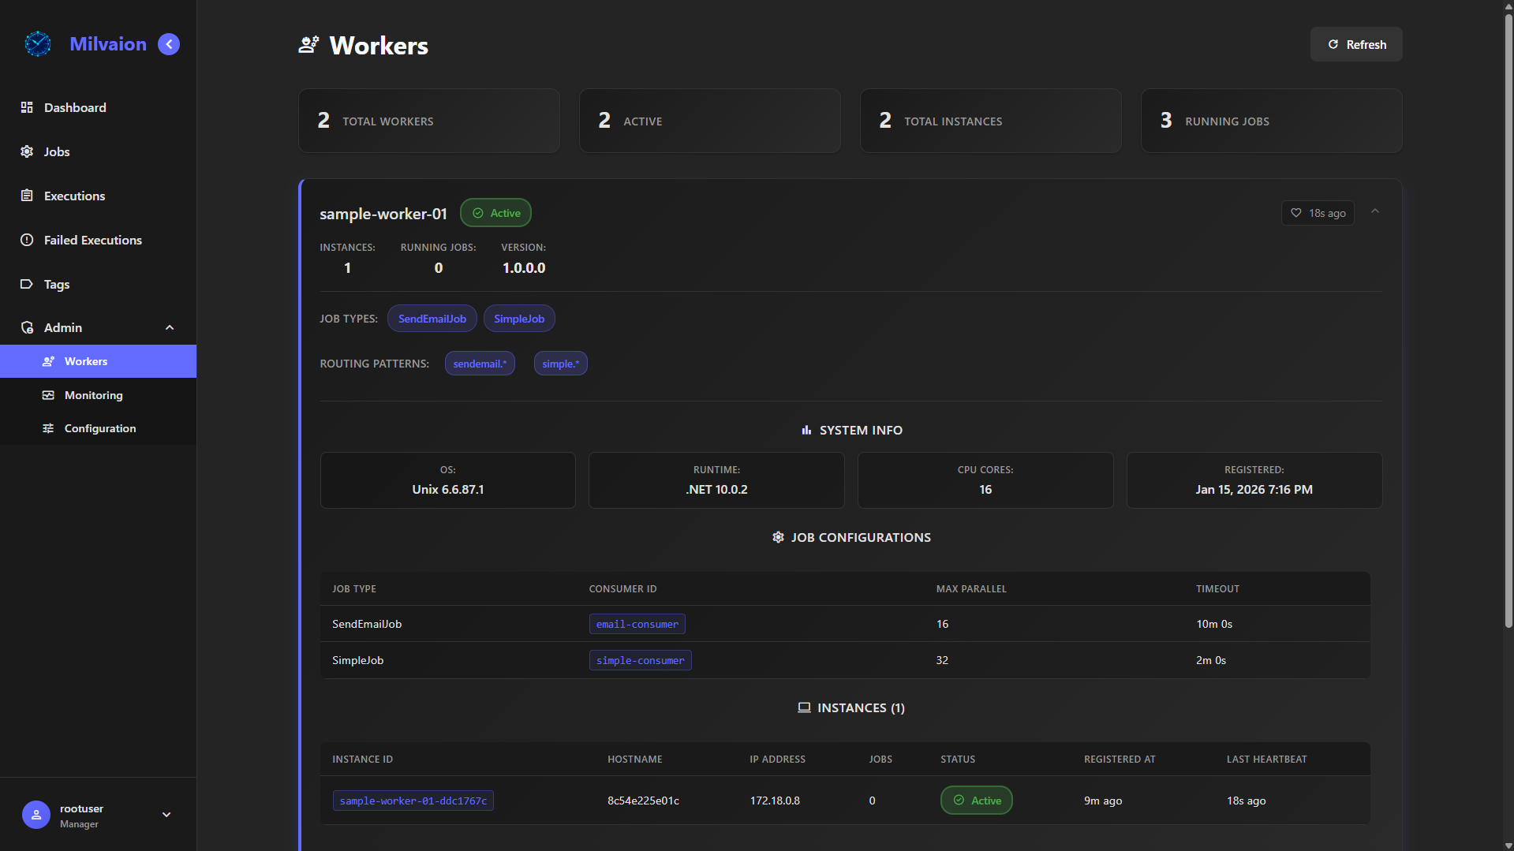The image size is (1514, 851).
Task: Collapse the sidebar with the arrow button
Action: [168, 44]
